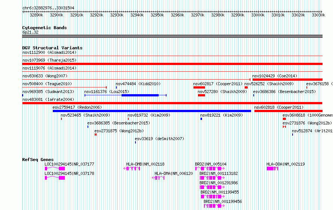
Task: Open nsv602817 (Cooper2011) label
Action: pos(218,84)
